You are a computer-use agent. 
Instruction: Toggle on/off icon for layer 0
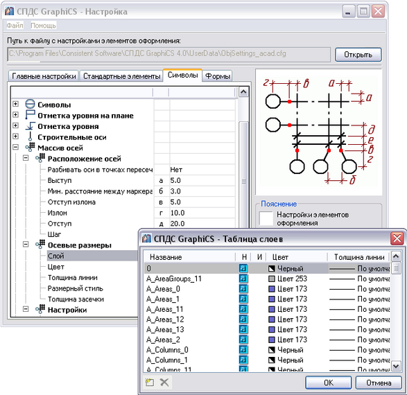coord(243,268)
